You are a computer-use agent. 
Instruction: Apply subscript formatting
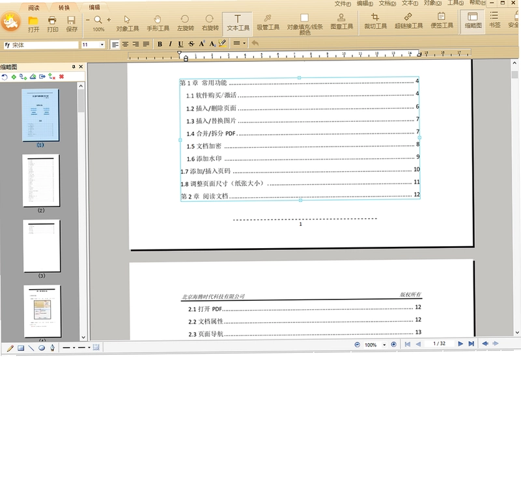[212, 44]
